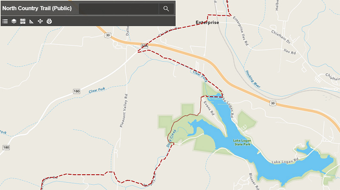340x190 pixels.
Task: Click the Hocking River label
Action: click(x=253, y=79)
